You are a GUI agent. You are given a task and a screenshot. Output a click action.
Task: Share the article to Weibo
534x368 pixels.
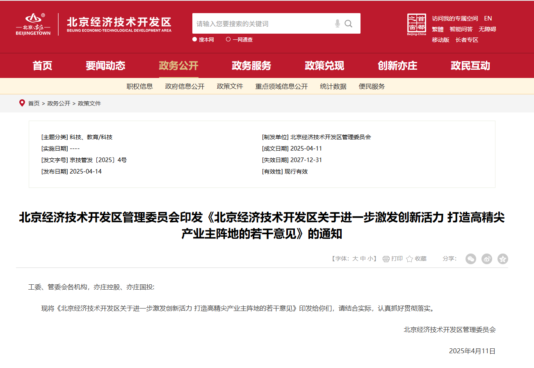pyautogui.click(x=486, y=259)
